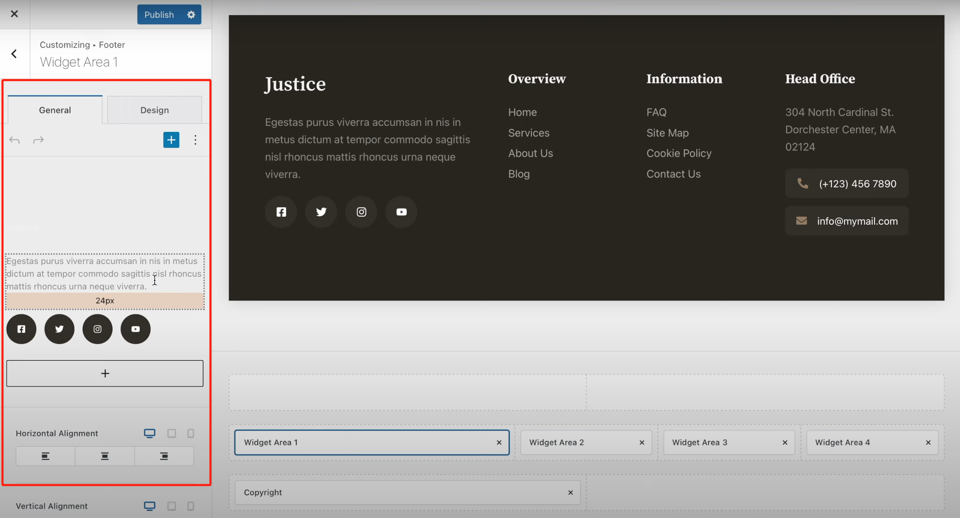960x518 pixels.
Task: Switch to the General tab
Action: point(55,110)
